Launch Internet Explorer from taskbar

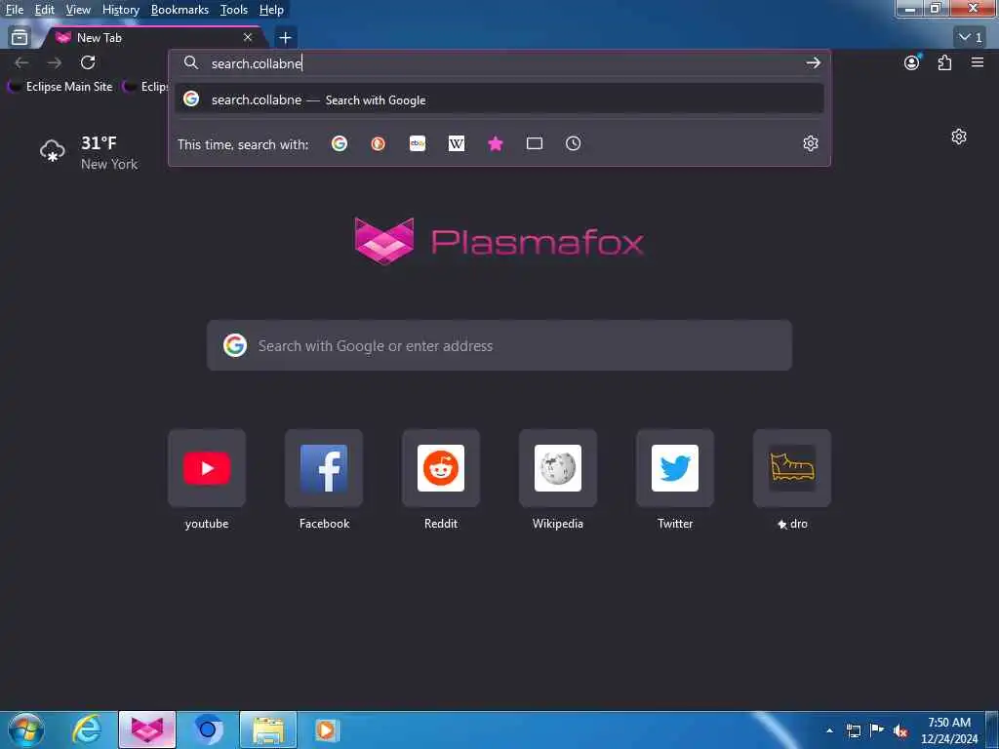(x=86, y=729)
